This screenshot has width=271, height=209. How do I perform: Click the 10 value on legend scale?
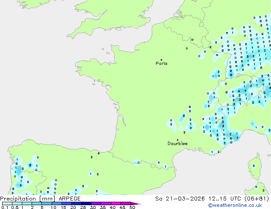(53, 207)
